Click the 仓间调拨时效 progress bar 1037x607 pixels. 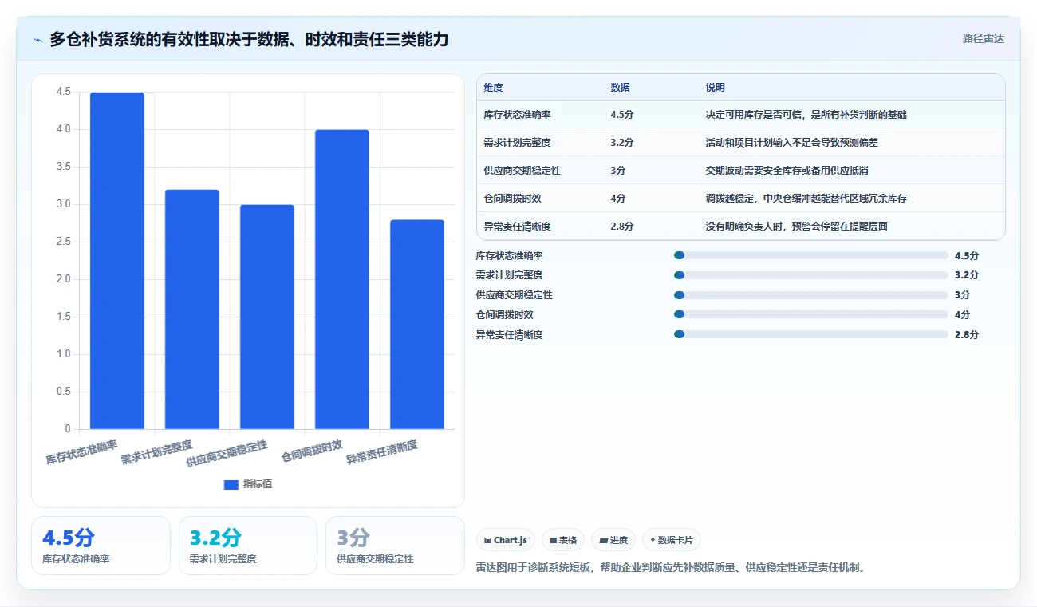click(x=811, y=315)
